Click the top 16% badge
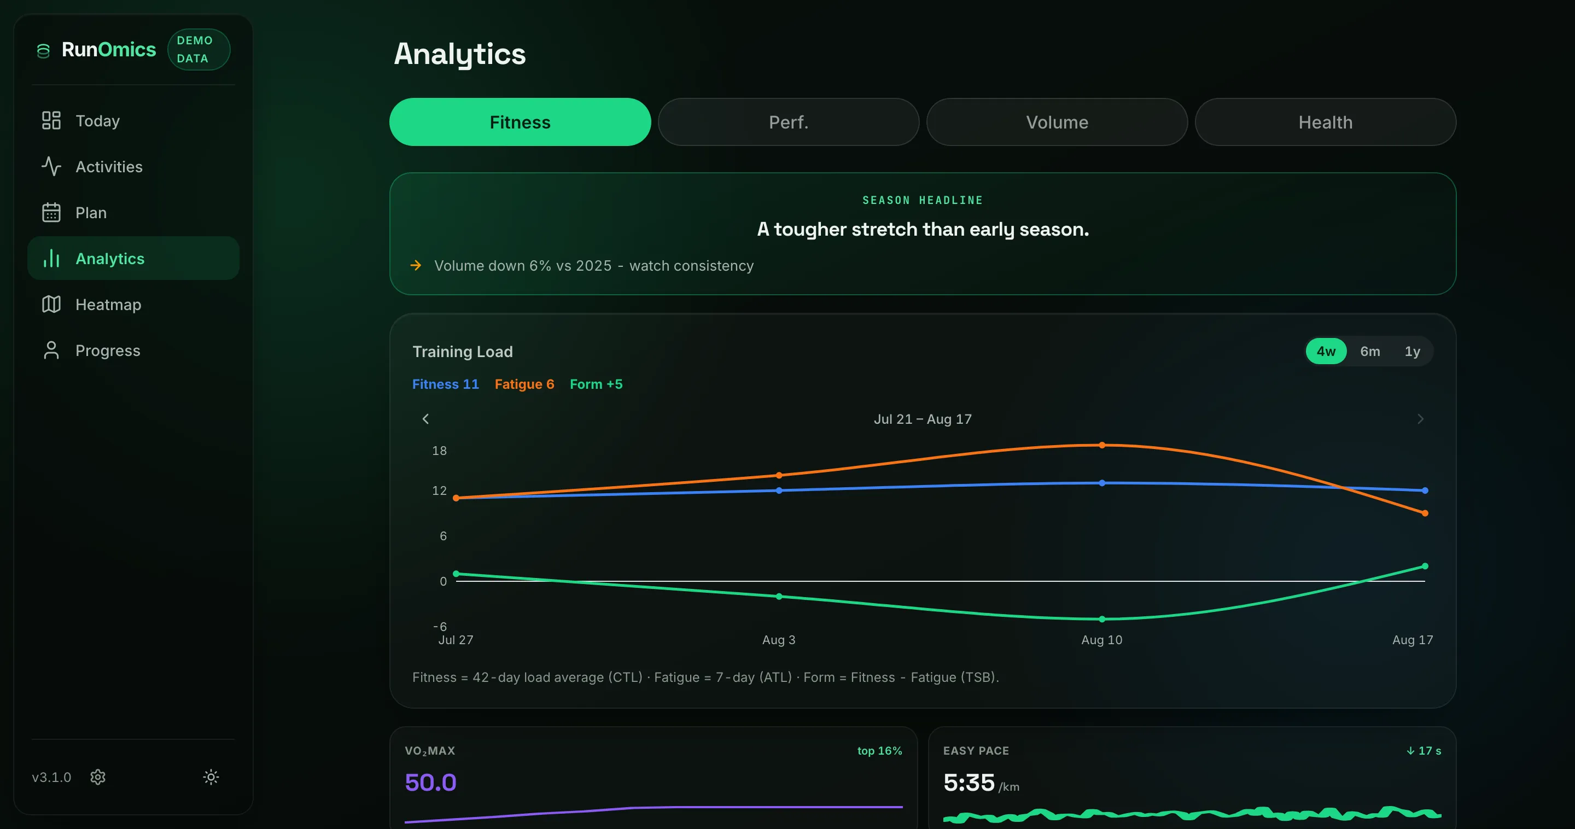1575x829 pixels. pos(879,751)
